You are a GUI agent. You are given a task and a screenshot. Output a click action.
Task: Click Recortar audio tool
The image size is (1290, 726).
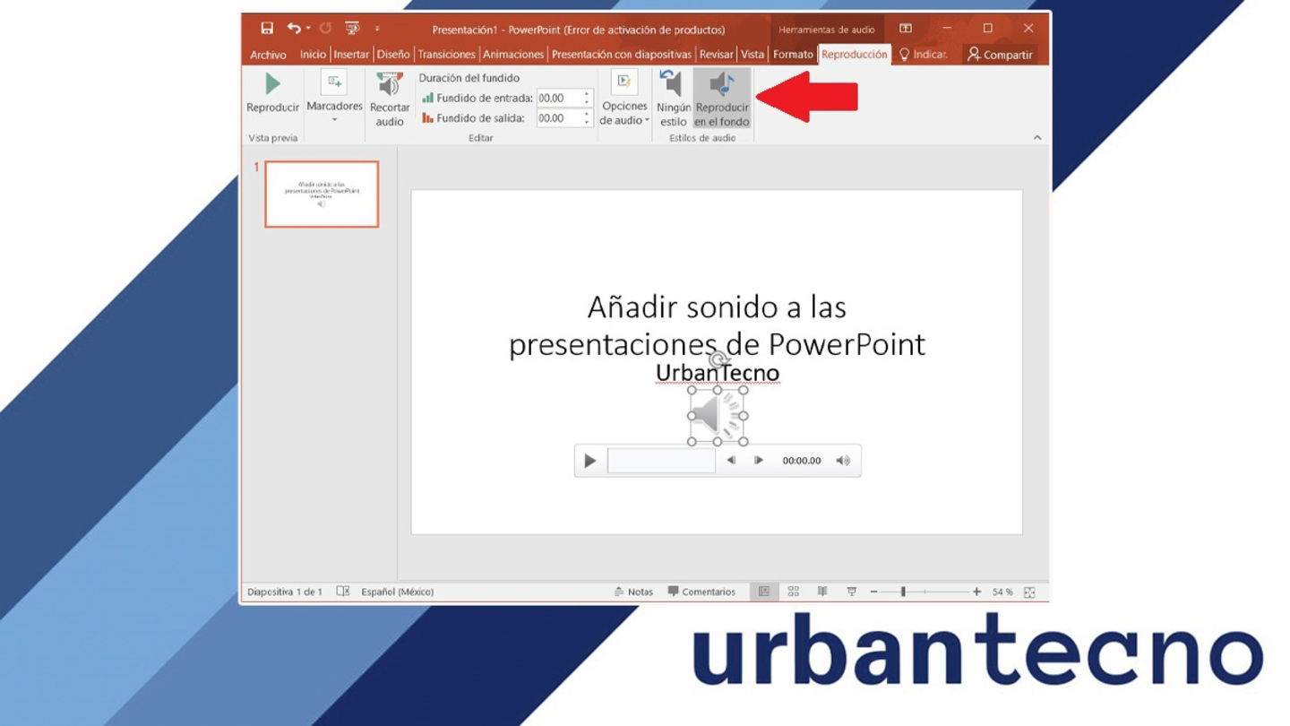pyautogui.click(x=390, y=99)
